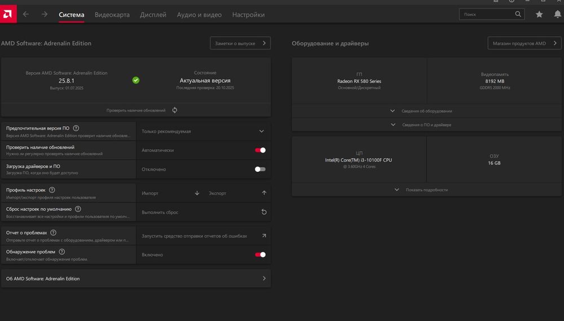
Task: Click help icon next to Предпочтительная версия ПО
Action: click(x=76, y=128)
